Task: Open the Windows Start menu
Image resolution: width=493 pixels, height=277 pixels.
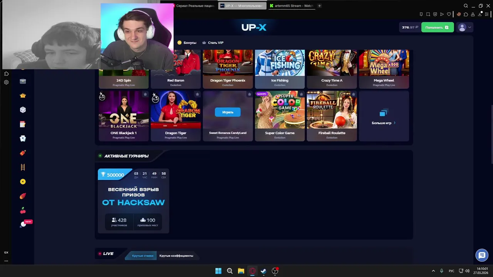Action: (x=218, y=271)
